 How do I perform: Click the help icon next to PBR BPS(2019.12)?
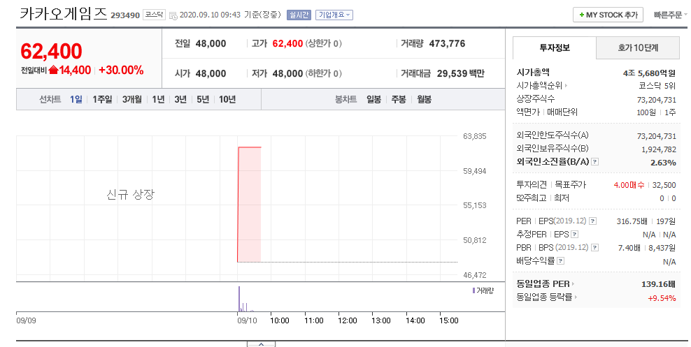tap(595, 248)
